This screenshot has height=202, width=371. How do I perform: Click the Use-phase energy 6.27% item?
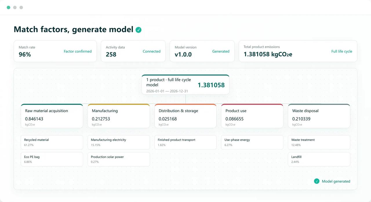point(252,142)
